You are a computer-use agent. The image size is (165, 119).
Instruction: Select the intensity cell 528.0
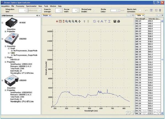click(x=154, y=36)
